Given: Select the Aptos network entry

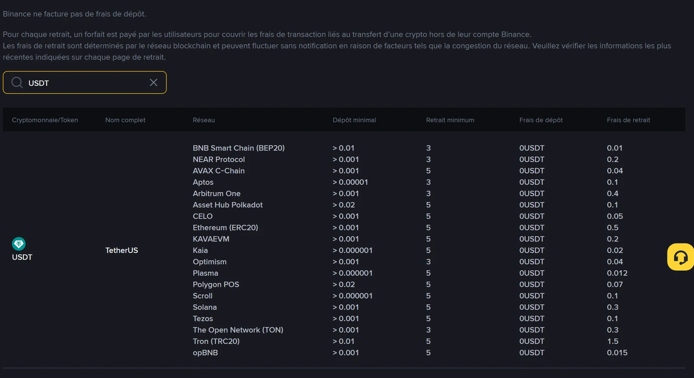Looking at the screenshot, I should tap(203, 182).
